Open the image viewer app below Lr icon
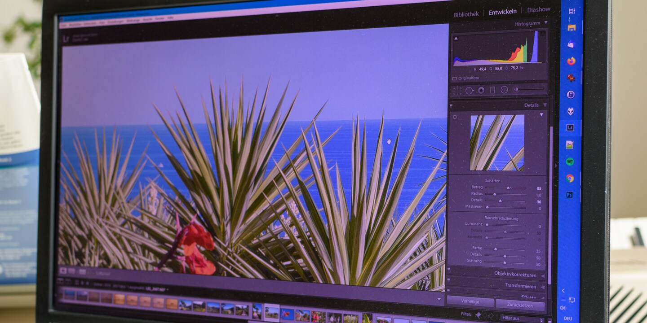 click(570, 144)
